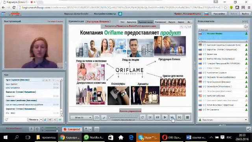The height and width of the screenshot is (142, 252).
Task: Switch to the Экран tab
Action: point(181,22)
